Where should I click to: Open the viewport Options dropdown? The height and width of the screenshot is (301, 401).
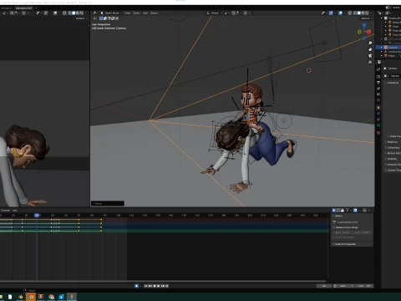pos(366,18)
